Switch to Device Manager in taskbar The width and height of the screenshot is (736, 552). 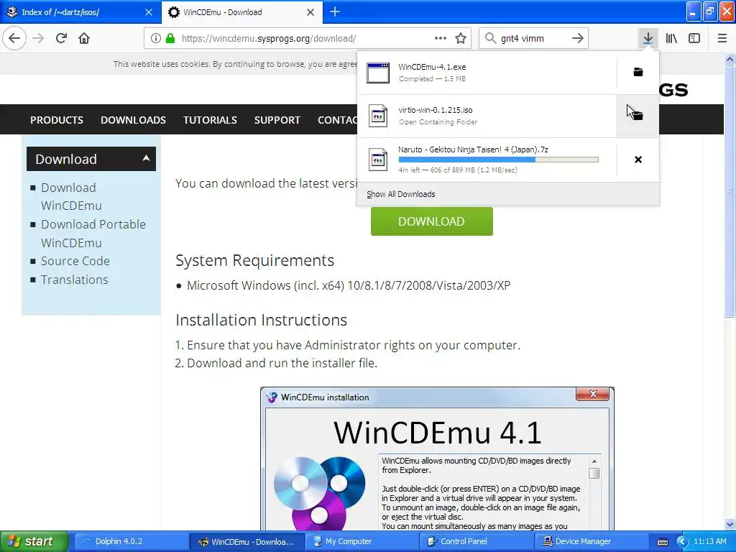point(591,541)
